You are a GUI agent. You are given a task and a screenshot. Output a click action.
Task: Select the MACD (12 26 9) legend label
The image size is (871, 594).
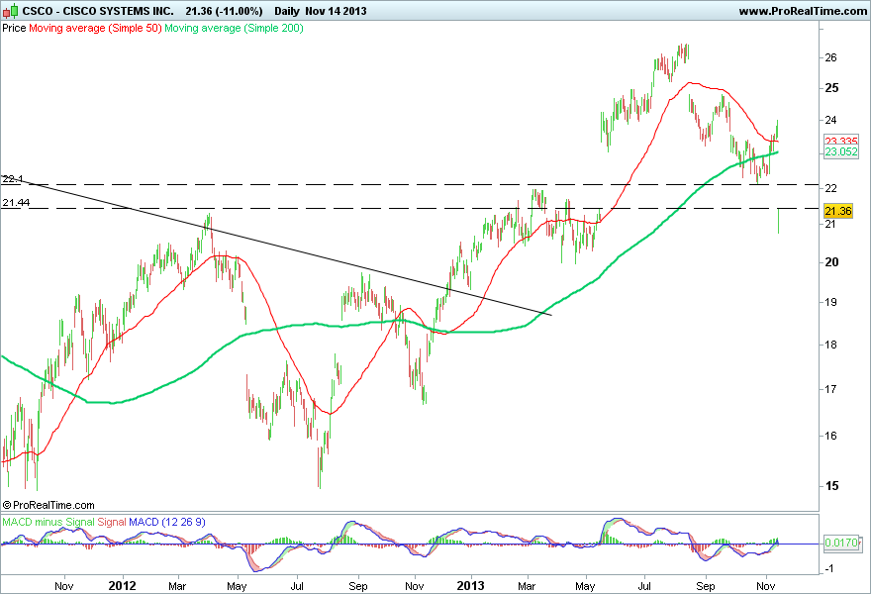166,523
